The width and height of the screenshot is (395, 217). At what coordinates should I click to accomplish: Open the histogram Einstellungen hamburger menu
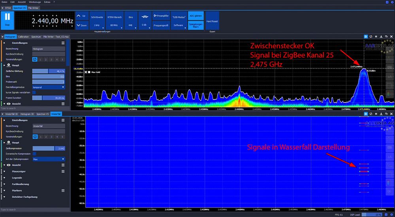tap(63, 43)
